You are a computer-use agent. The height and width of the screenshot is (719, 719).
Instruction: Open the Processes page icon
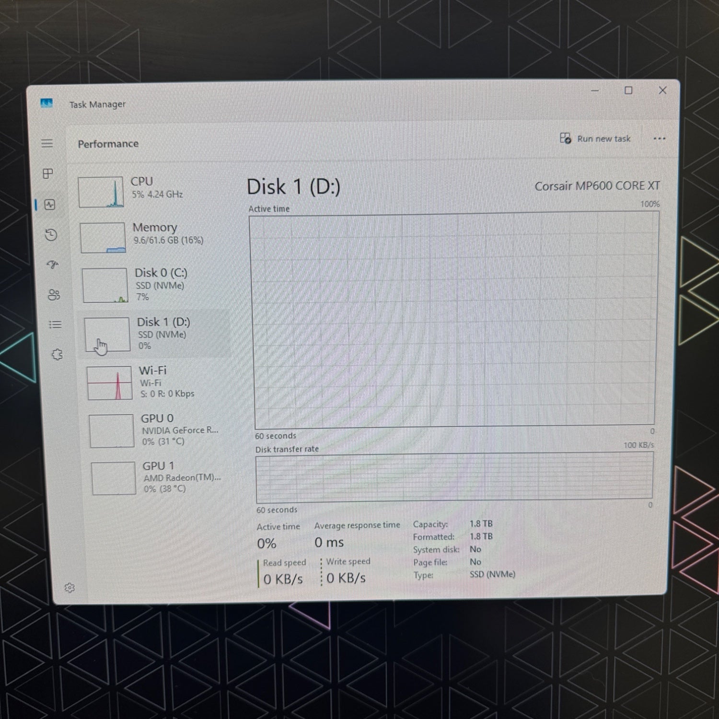[x=48, y=174]
